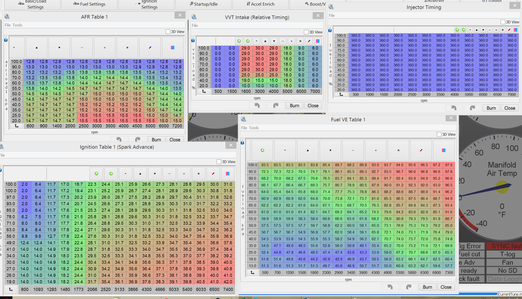Open the Accel Enrich dropdown
This screenshot has height=299, width=522.
[x=260, y=4]
